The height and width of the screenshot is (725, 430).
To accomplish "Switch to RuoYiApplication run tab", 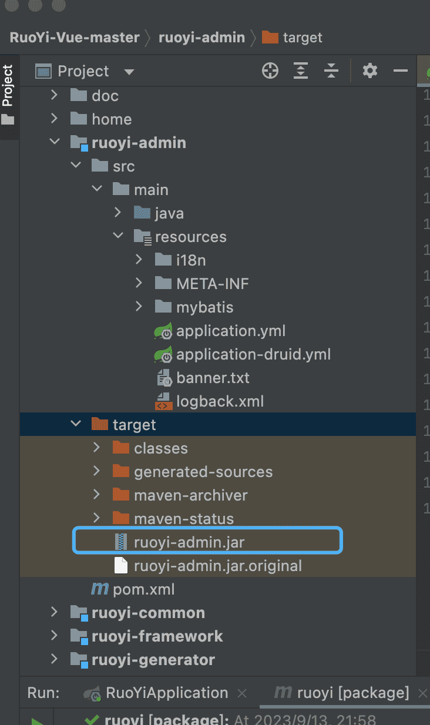I will (166, 693).
